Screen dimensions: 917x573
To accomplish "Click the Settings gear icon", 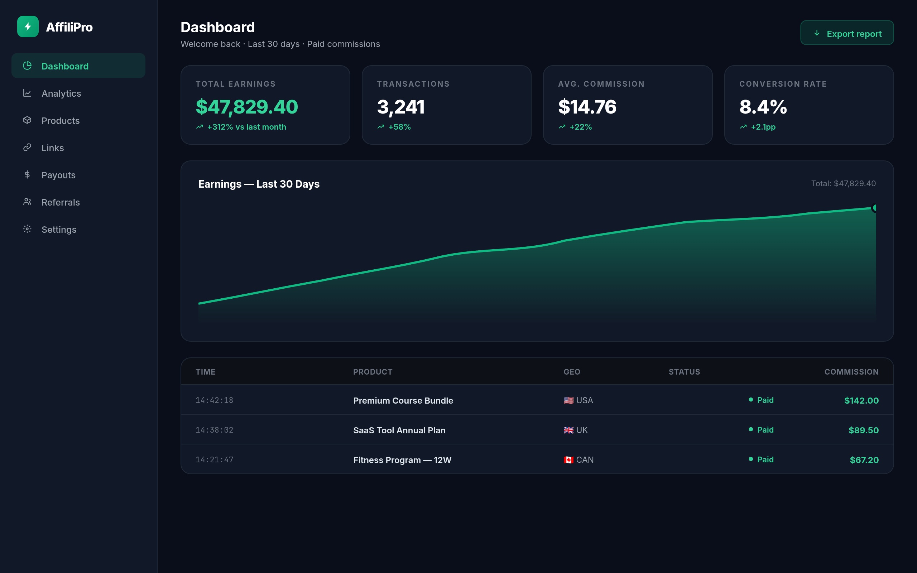I will coord(27,229).
